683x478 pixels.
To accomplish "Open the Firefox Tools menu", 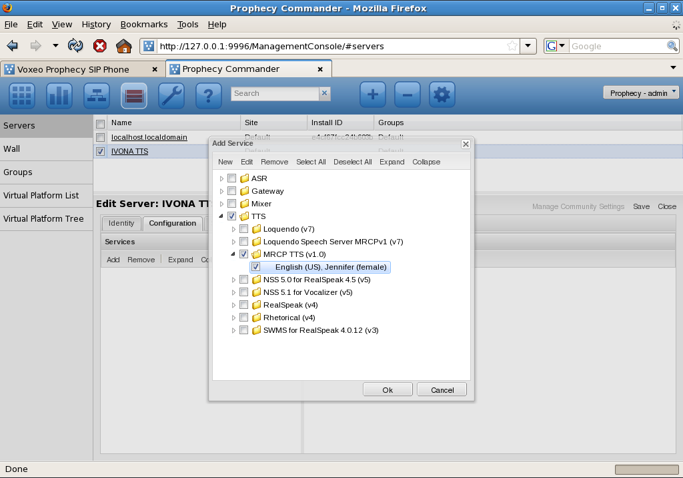I will point(187,25).
